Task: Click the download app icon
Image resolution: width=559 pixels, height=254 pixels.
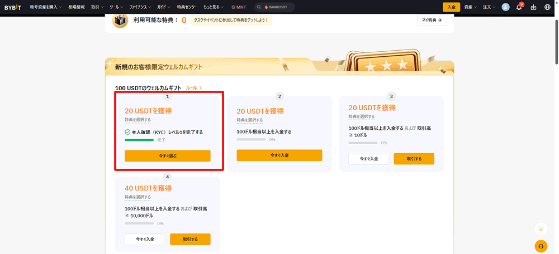Action: (x=533, y=7)
